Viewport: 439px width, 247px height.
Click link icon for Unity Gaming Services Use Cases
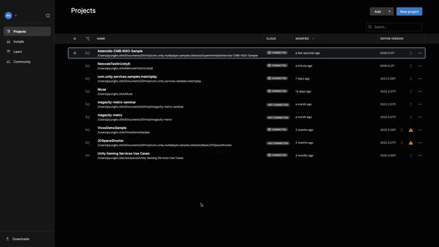[88, 156]
